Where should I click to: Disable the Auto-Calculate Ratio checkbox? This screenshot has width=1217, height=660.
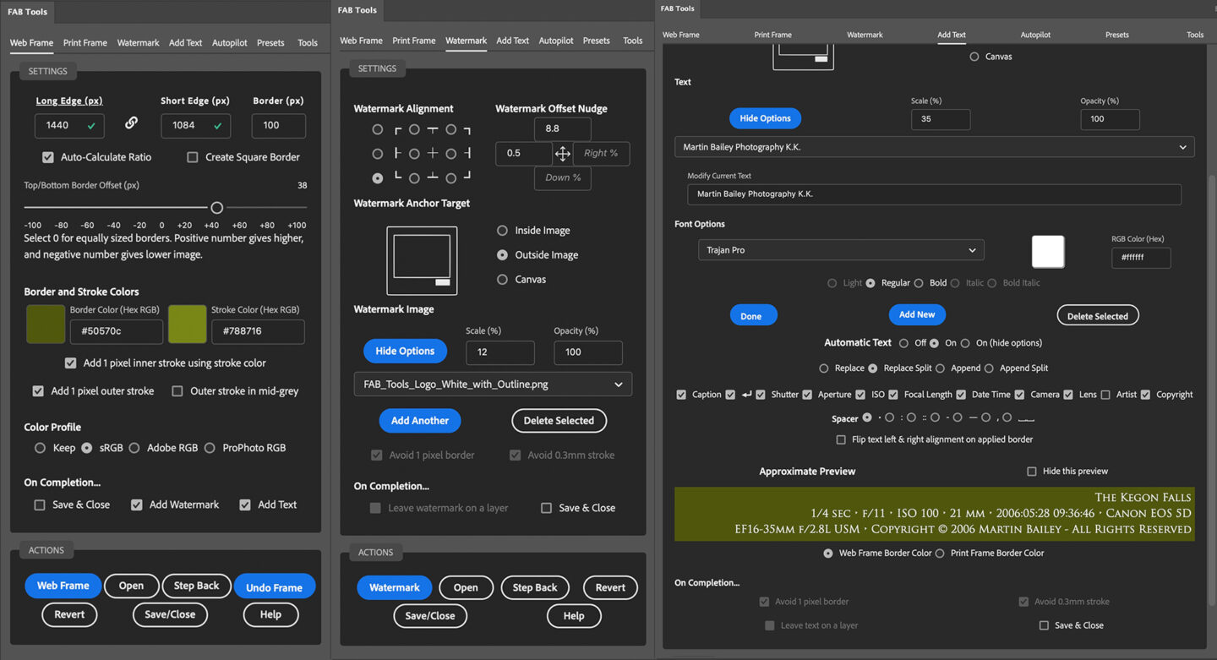(48, 157)
